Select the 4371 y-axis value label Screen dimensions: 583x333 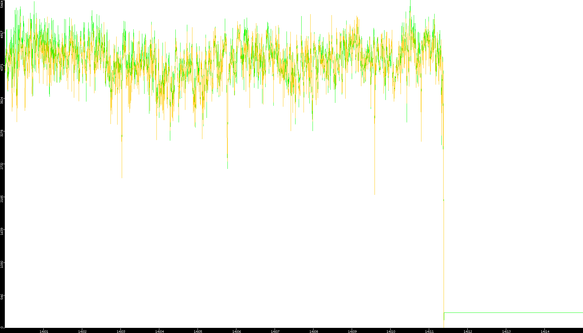[2, 67]
